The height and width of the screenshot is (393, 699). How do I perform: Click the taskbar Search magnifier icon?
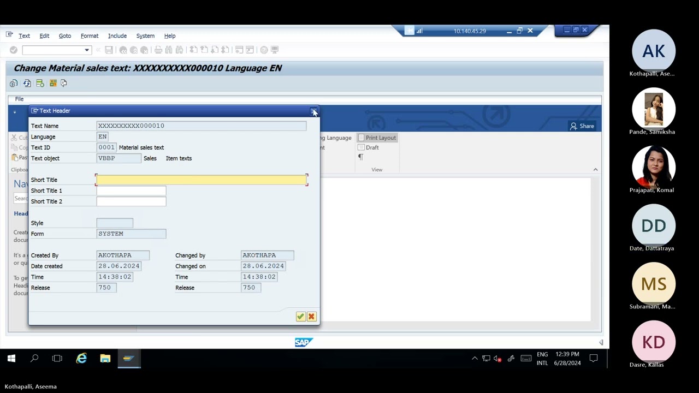click(34, 359)
